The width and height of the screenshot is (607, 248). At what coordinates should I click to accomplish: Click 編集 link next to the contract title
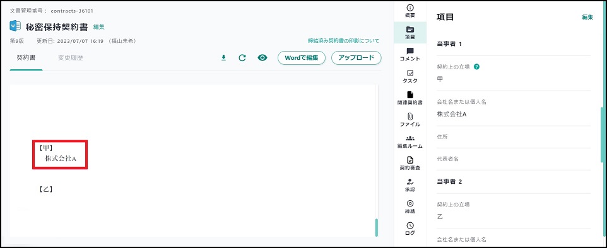(99, 27)
